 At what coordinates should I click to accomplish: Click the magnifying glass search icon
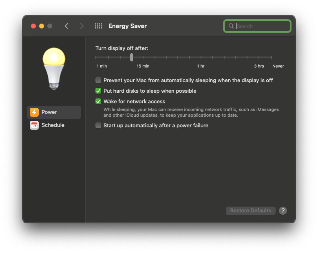231,26
